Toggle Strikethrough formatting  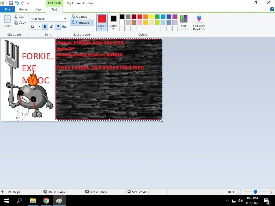(64, 27)
